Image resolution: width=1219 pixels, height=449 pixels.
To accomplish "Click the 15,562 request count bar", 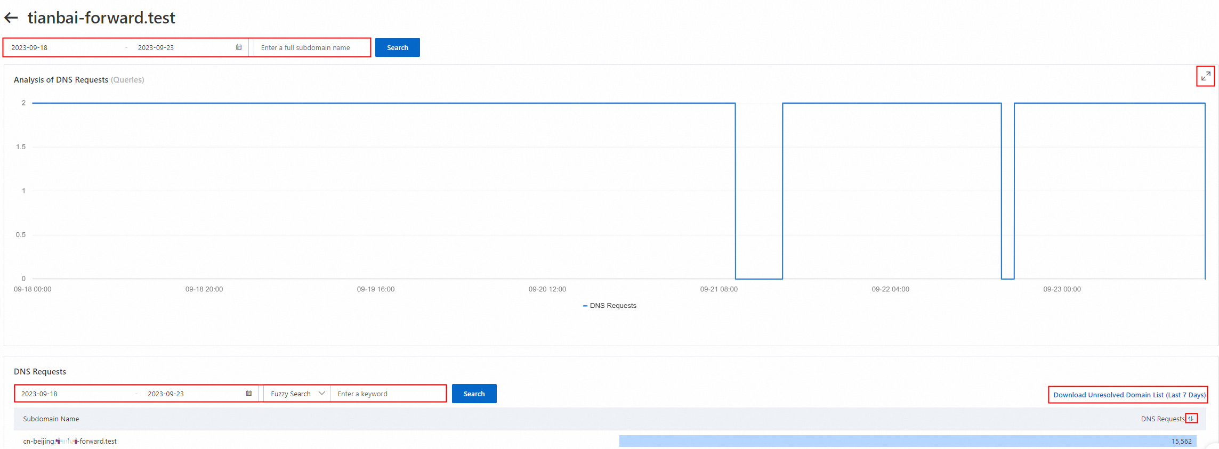I will 908,441.
